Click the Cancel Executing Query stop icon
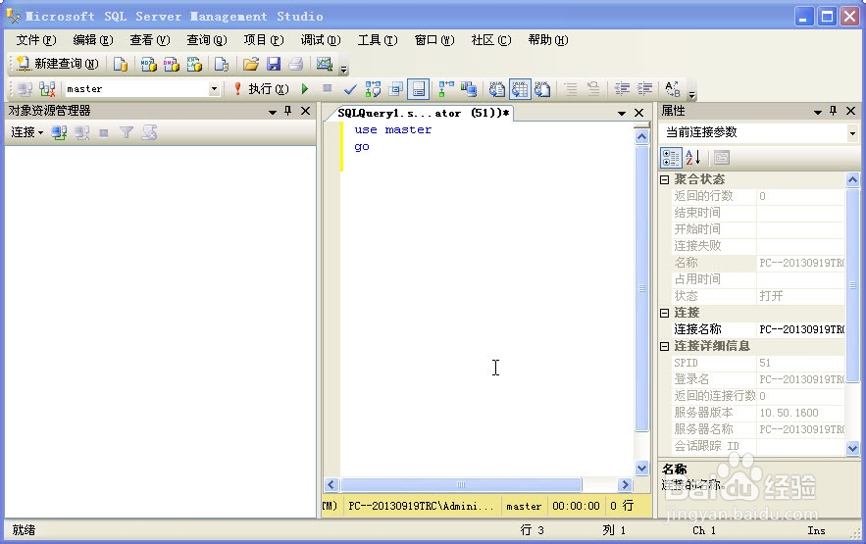 [x=327, y=88]
